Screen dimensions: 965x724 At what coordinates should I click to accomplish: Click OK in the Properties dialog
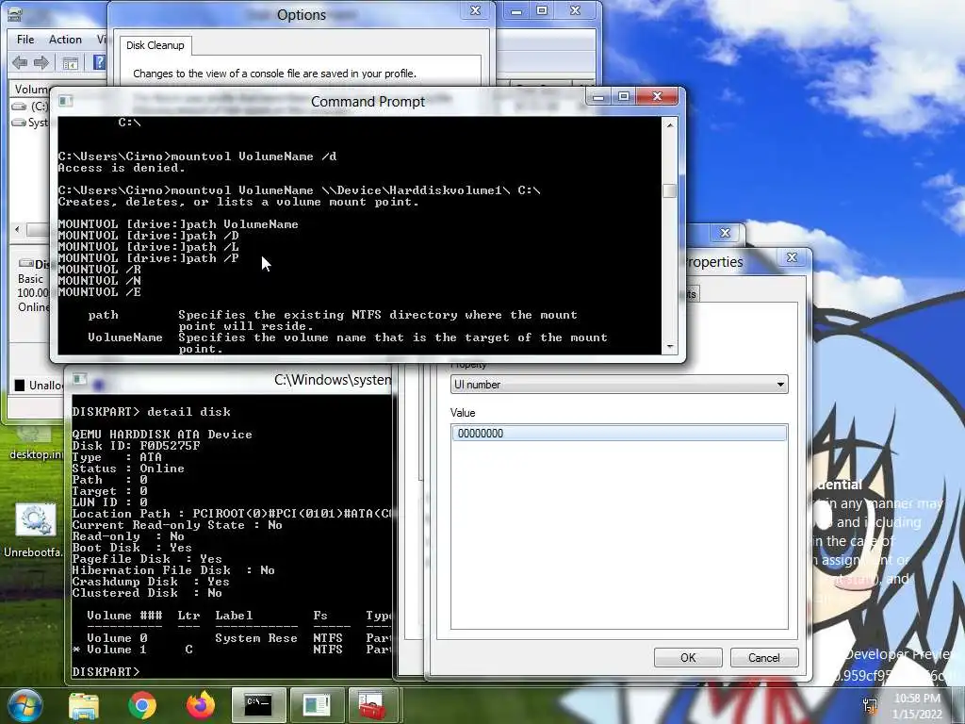pos(688,657)
